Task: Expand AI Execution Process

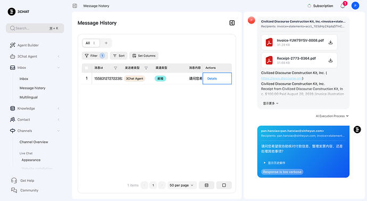Action: pos(332,116)
